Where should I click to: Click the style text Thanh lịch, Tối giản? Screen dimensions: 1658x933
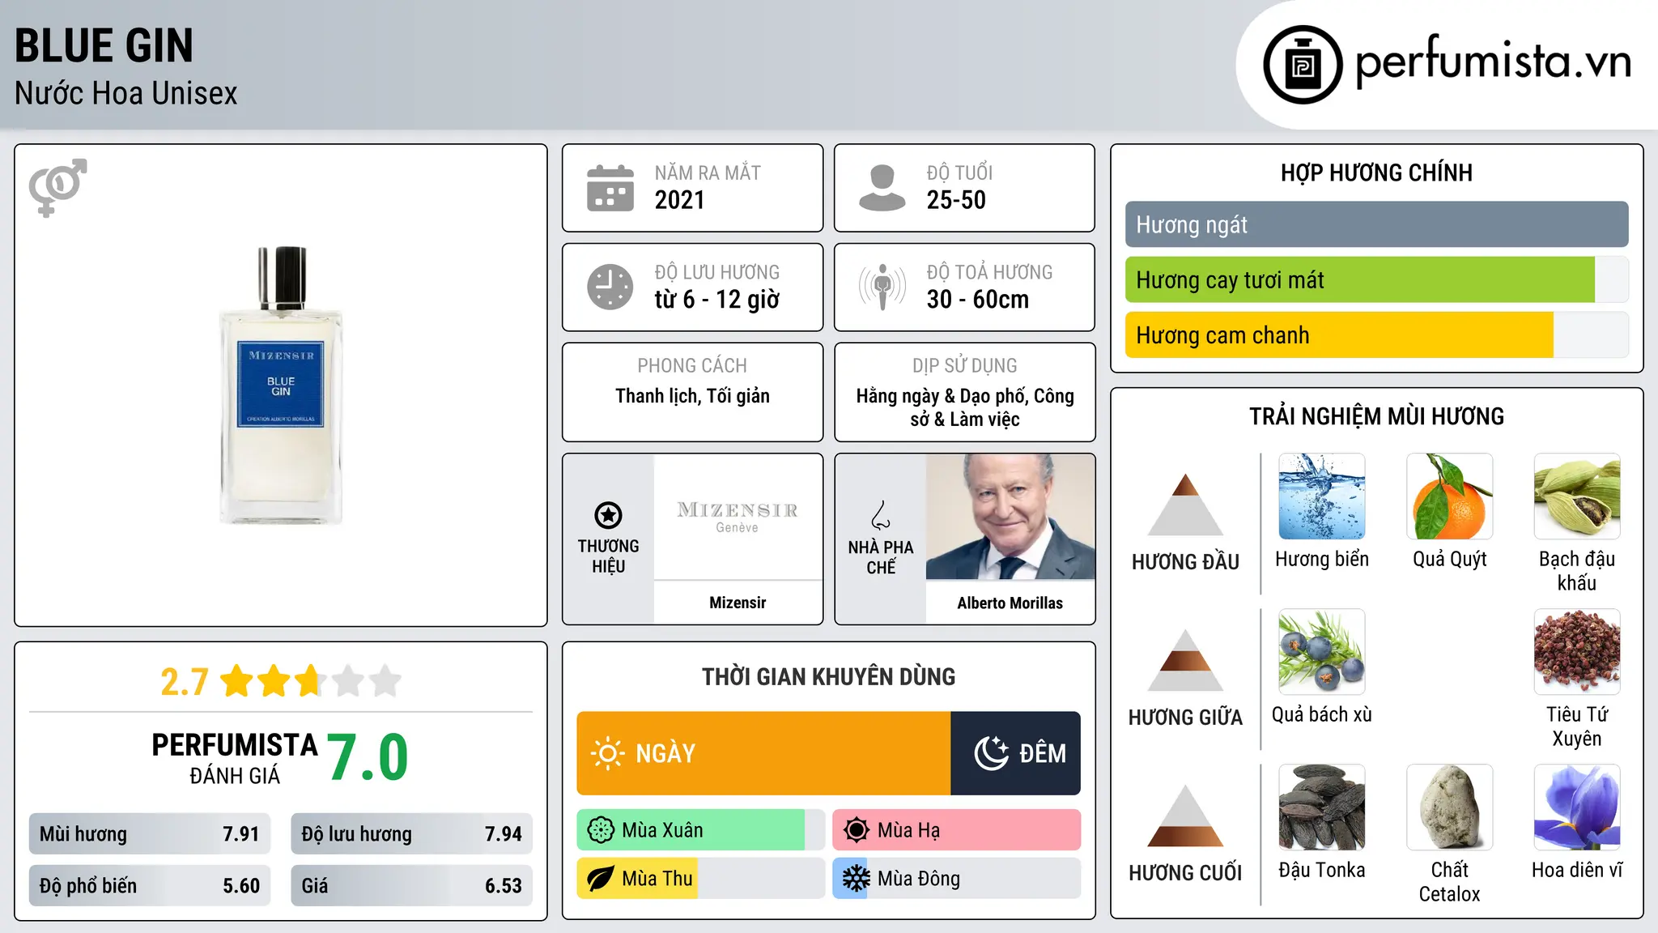(692, 396)
